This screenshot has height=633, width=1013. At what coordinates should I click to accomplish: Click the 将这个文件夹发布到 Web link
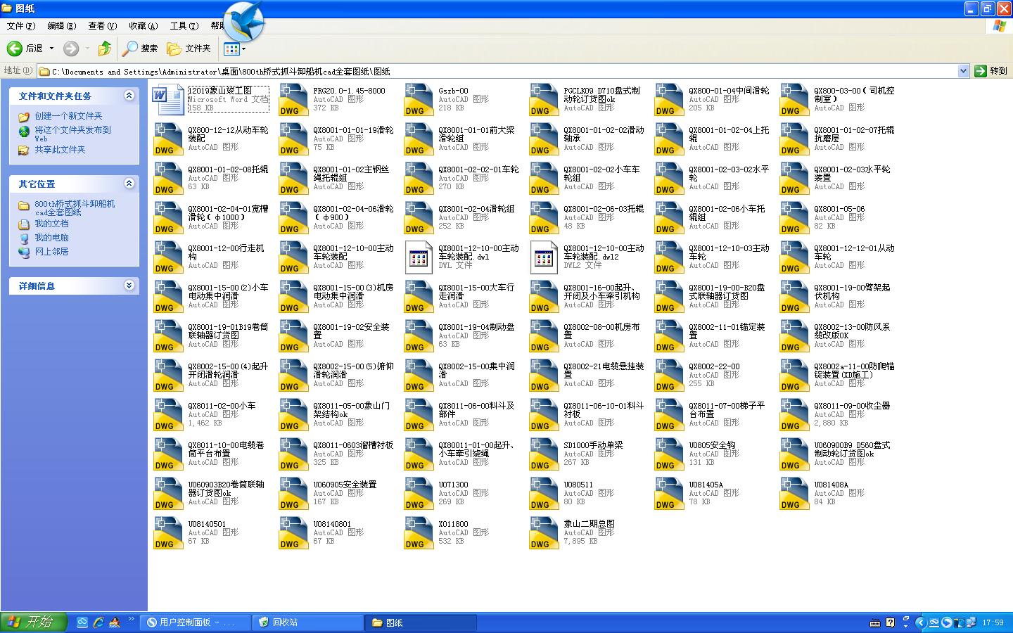click(x=72, y=134)
